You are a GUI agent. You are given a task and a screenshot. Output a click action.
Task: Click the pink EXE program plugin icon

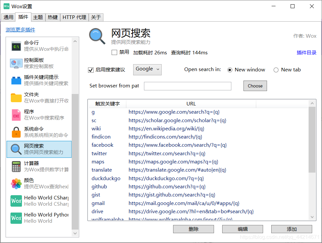pos(16,115)
